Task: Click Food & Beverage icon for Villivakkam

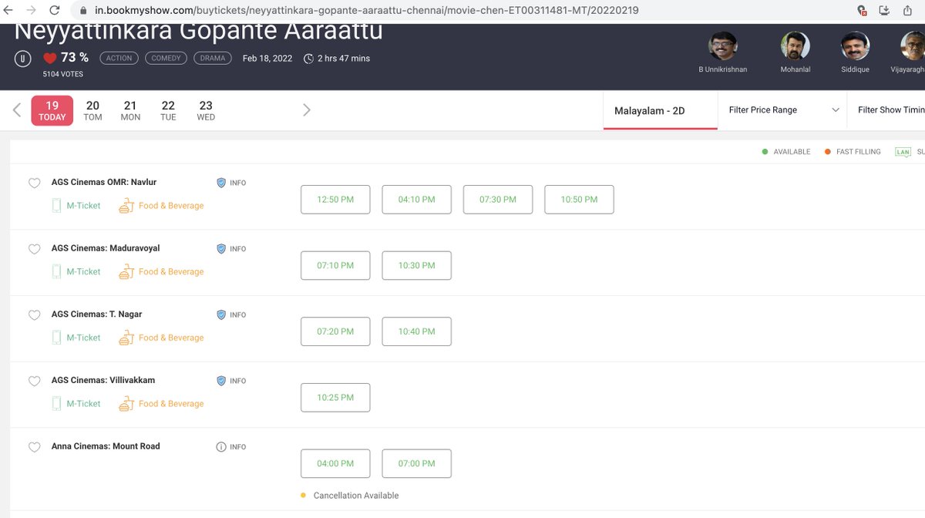Action: click(126, 403)
